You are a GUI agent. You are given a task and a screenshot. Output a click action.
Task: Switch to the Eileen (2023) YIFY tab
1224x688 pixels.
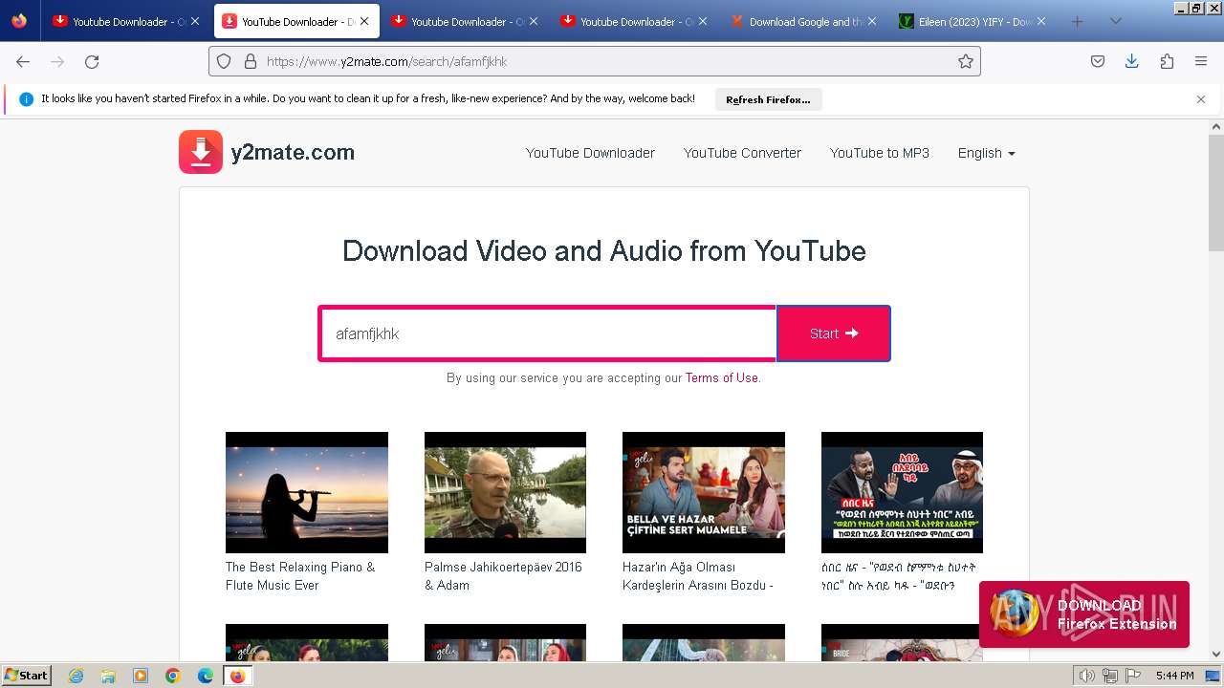tap(971, 21)
